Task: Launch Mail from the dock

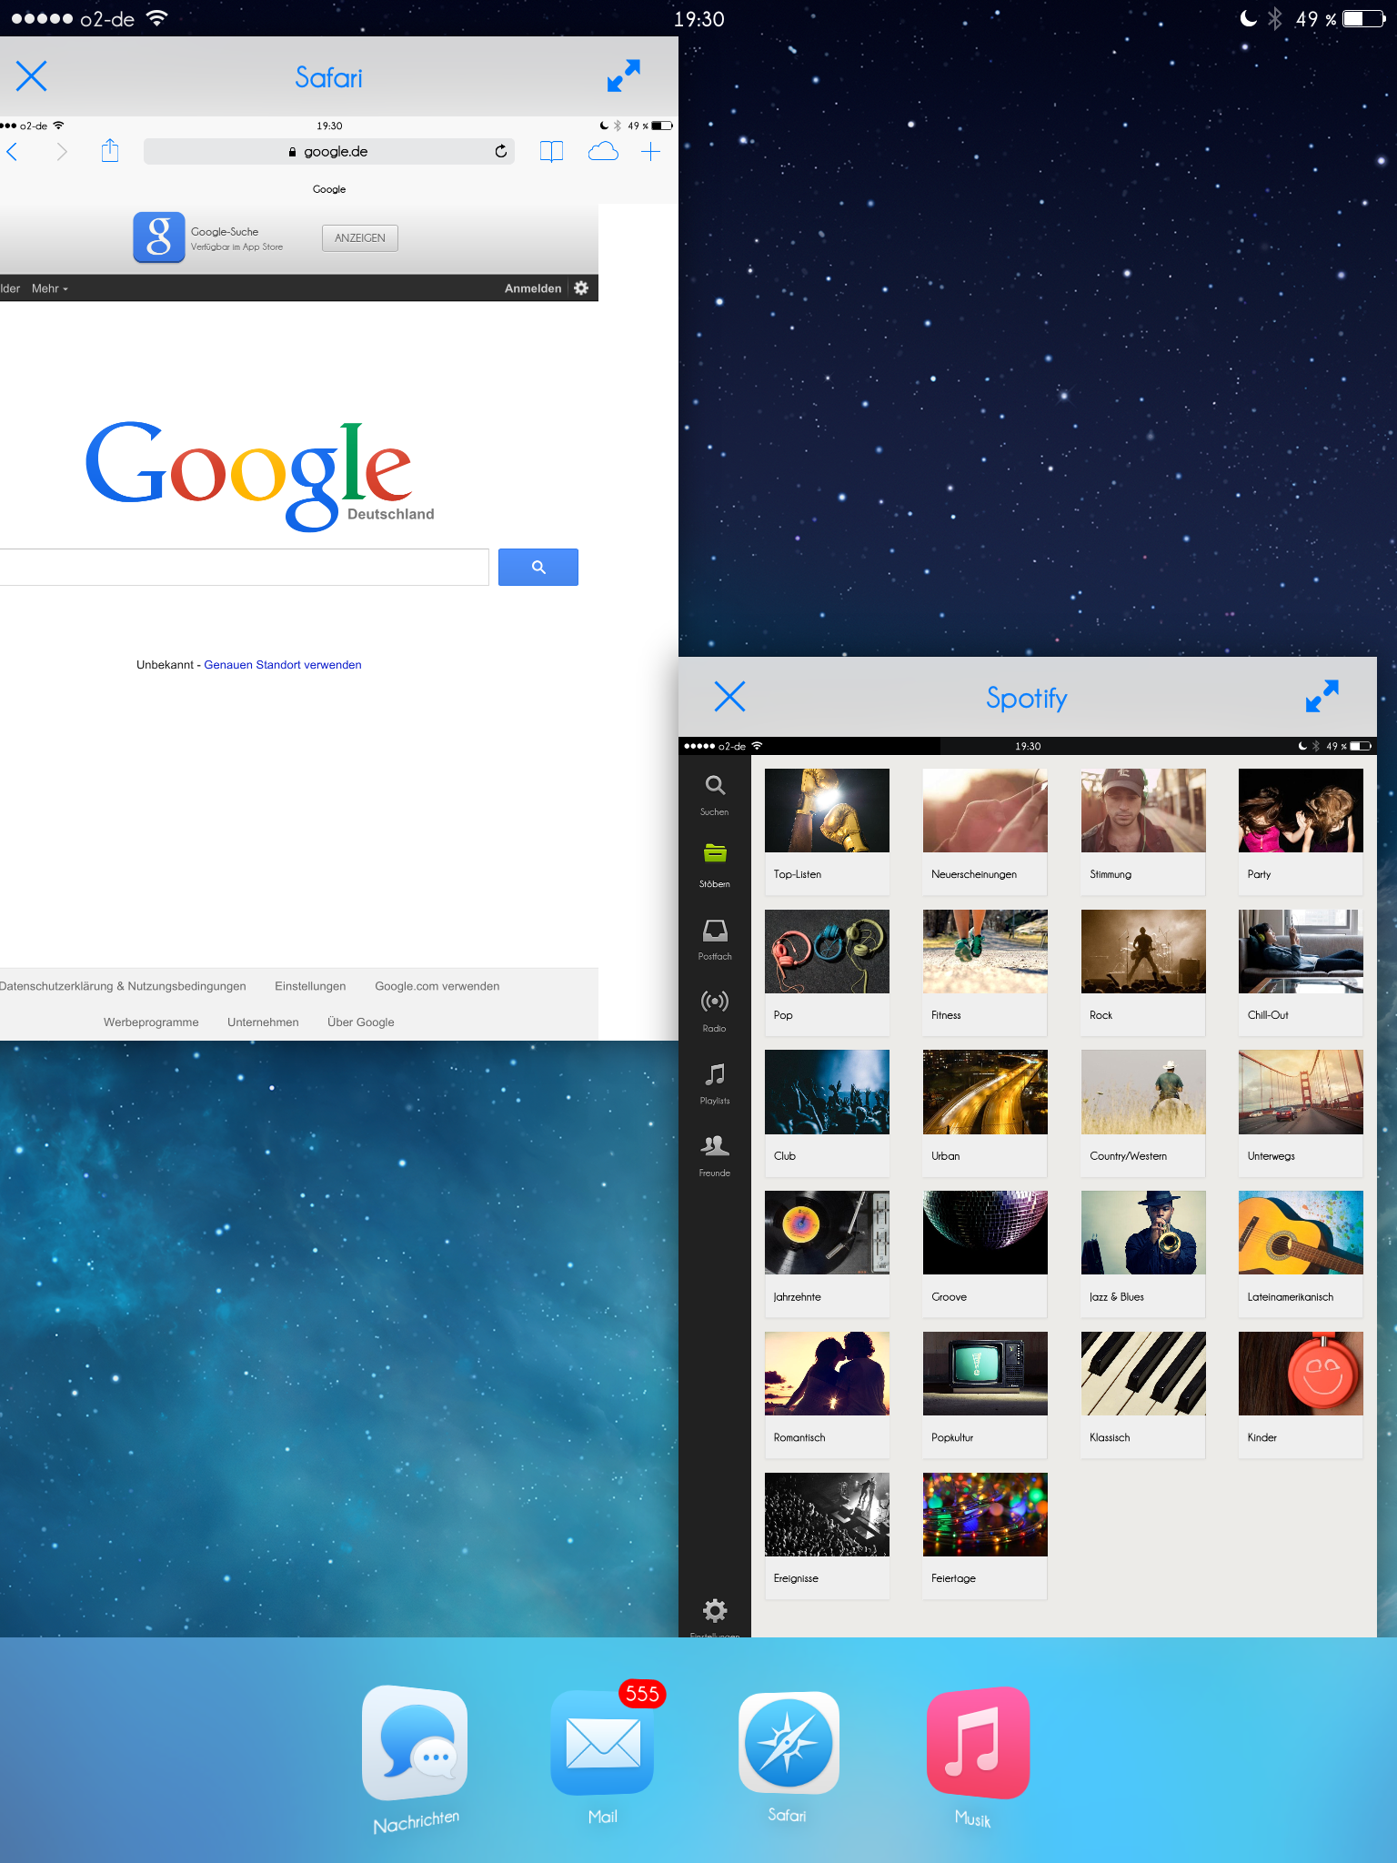Action: pyautogui.click(x=602, y=1745)
